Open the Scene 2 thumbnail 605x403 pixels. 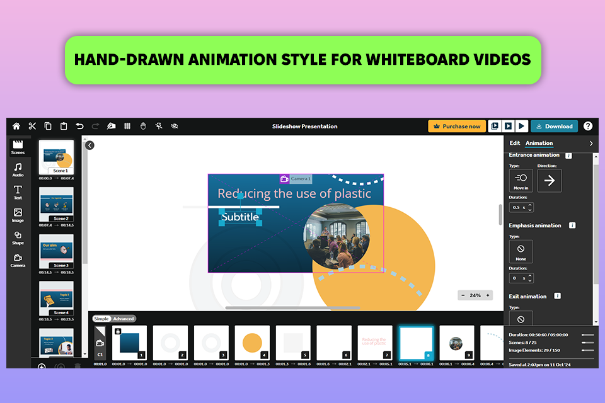point(56,205)
